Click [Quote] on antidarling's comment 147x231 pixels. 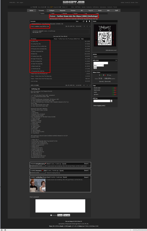coord(65,177)
